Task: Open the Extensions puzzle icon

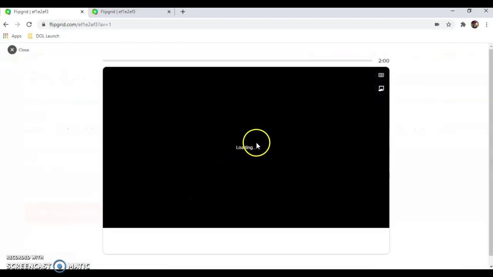Action: click(463, 24)
